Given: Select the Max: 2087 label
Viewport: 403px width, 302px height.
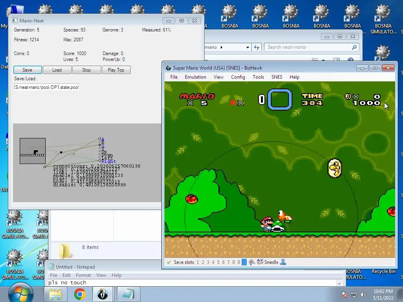Looking at the screenshot, I should (x=73, y=40).
